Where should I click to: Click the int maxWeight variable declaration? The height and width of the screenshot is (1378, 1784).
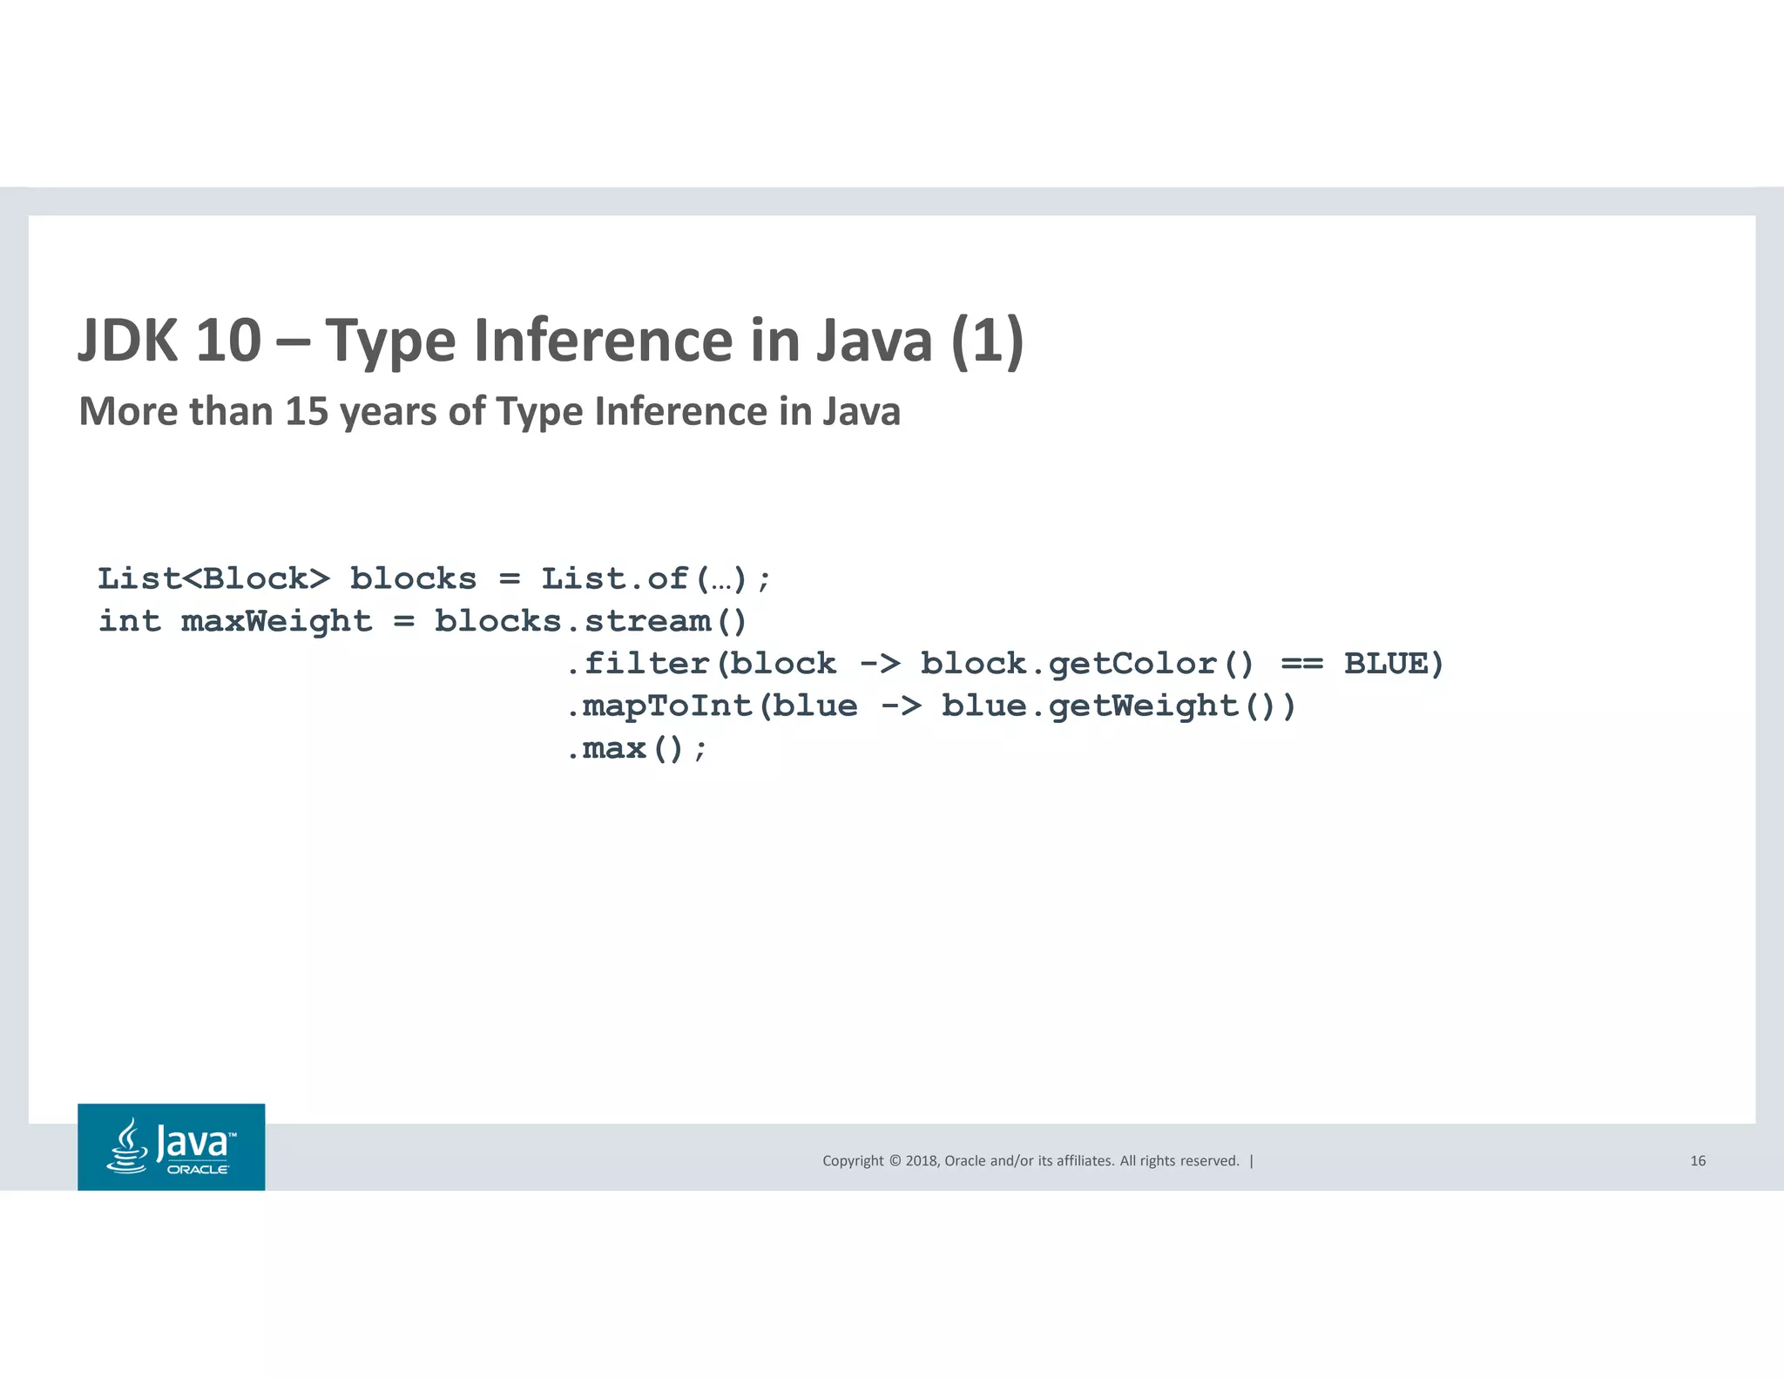pyautogui.click(x=235, y=622)
